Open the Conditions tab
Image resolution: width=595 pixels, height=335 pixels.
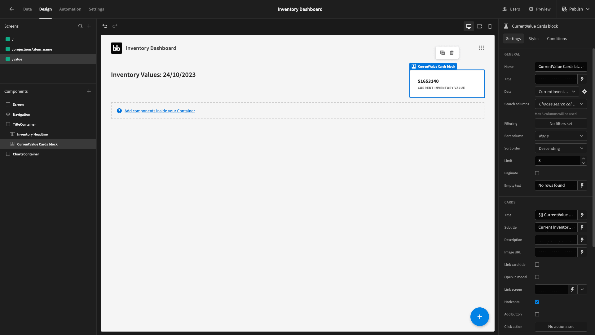point(557,39)
